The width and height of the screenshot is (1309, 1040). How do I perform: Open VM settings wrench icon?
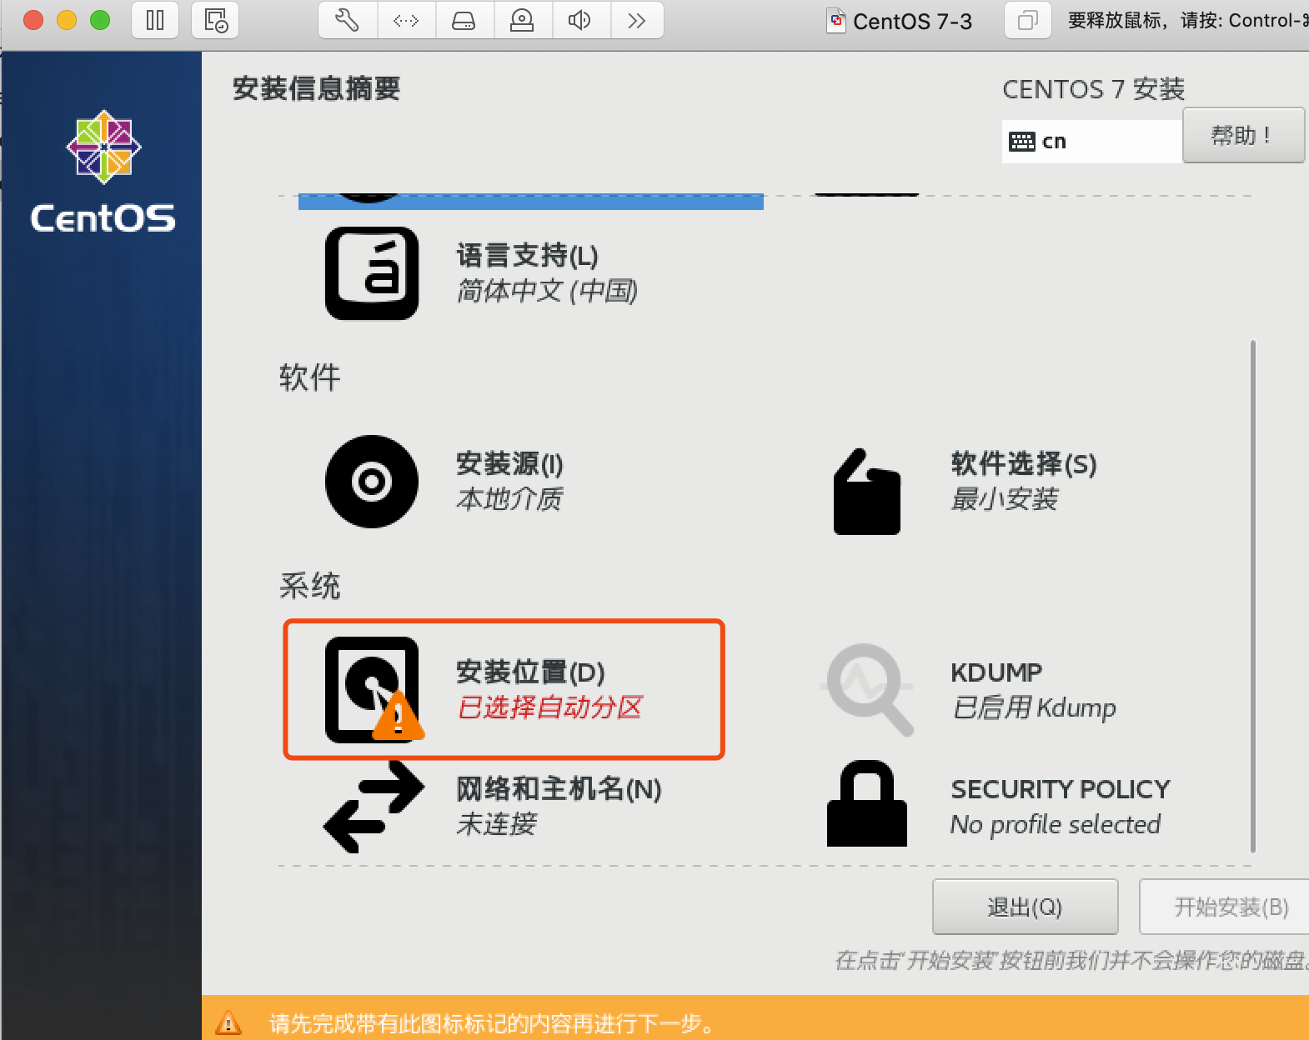[x=348, y=20]
